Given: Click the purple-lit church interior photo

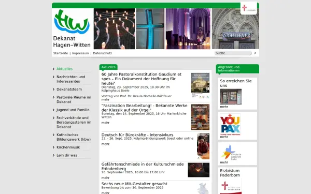Looking at the screenshot, I should pos(188,28).
